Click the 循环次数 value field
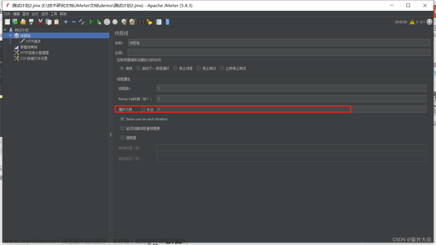Viewport: 436px width, 245px height. click(x=291, y=109)
